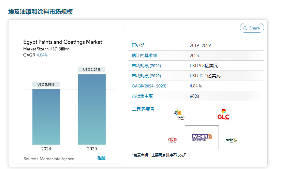Click the CAGR(2024 - 2029) label
The image size is (281, 169).
149,86
